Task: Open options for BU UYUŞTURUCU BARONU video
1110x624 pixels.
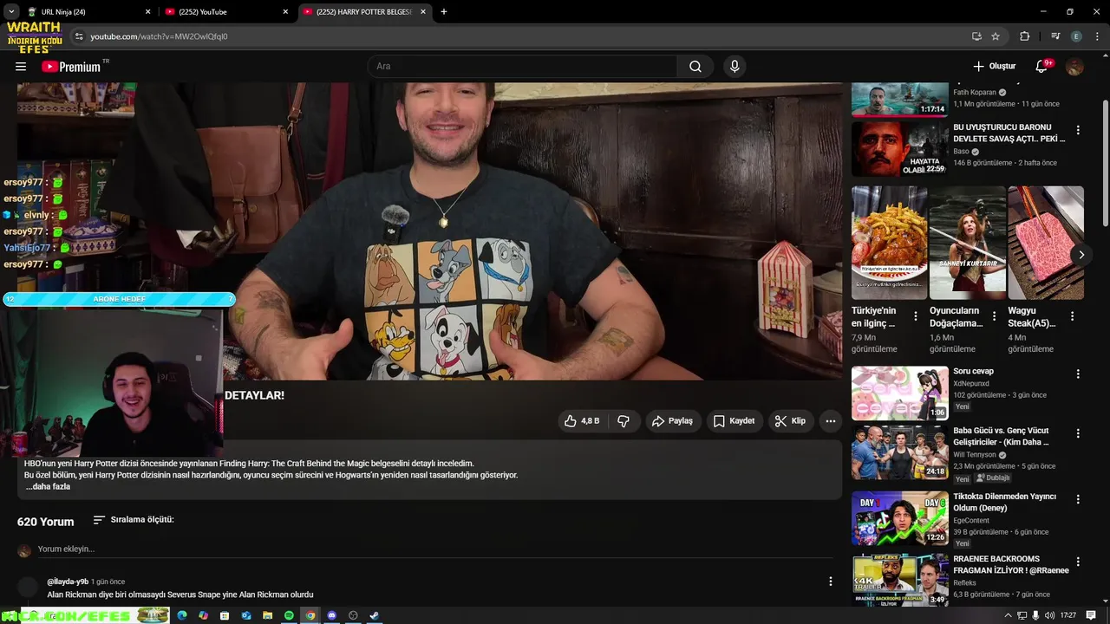Action: (1078, 131)
